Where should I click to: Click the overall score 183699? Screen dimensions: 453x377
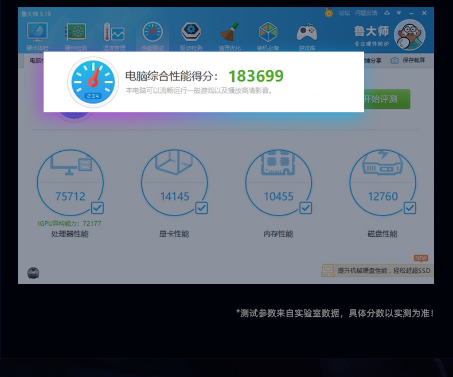(256, 76)
